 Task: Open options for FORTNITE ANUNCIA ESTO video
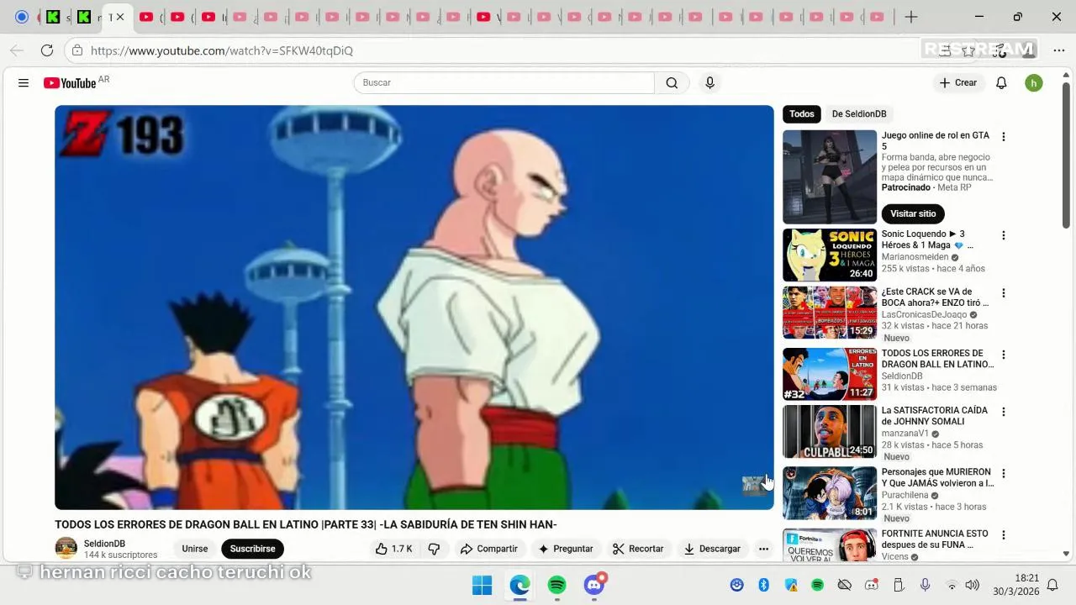[1003, 534]
